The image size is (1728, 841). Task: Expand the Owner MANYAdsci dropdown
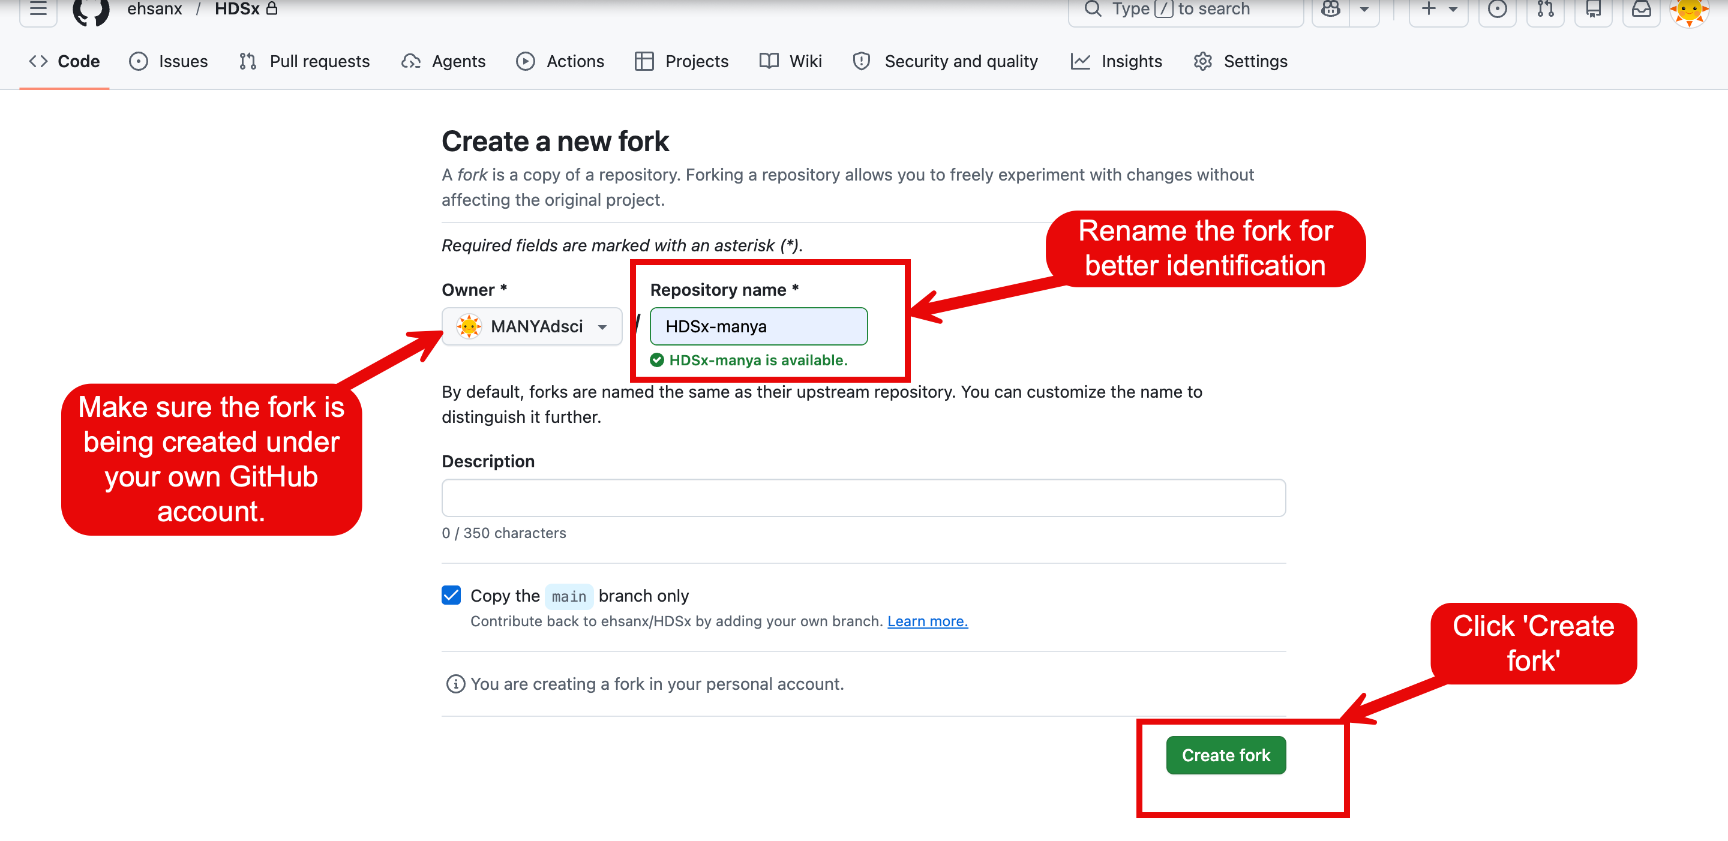coord(532,326)
